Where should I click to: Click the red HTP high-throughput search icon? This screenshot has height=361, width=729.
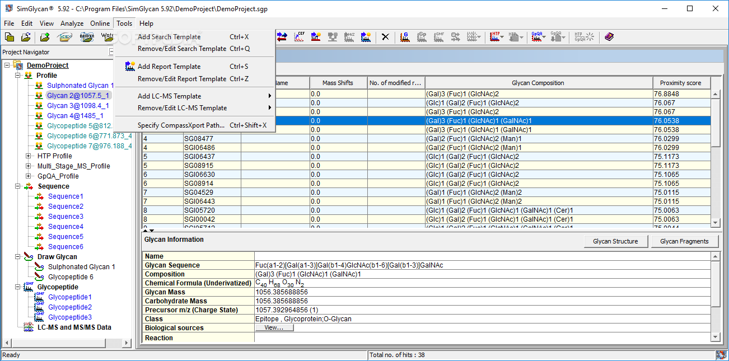(495, 37)
